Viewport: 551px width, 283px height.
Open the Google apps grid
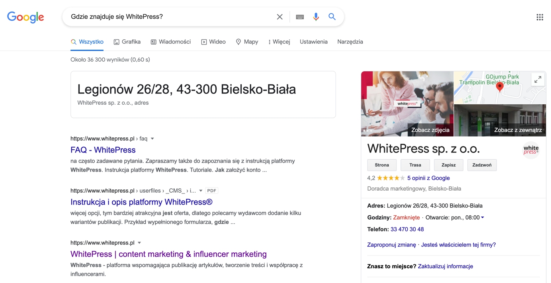tap(540, 17)
